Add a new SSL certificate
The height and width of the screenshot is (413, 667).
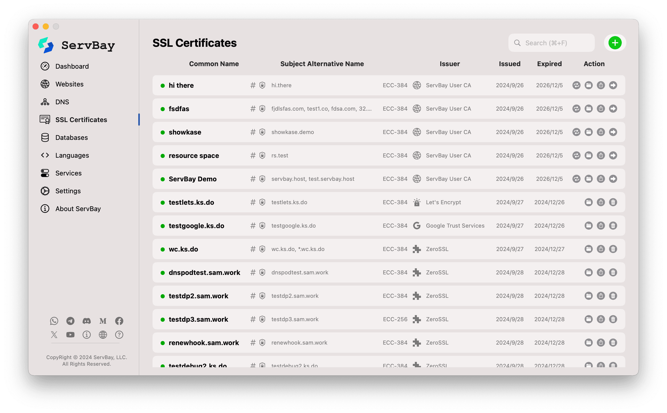[615, 43]
